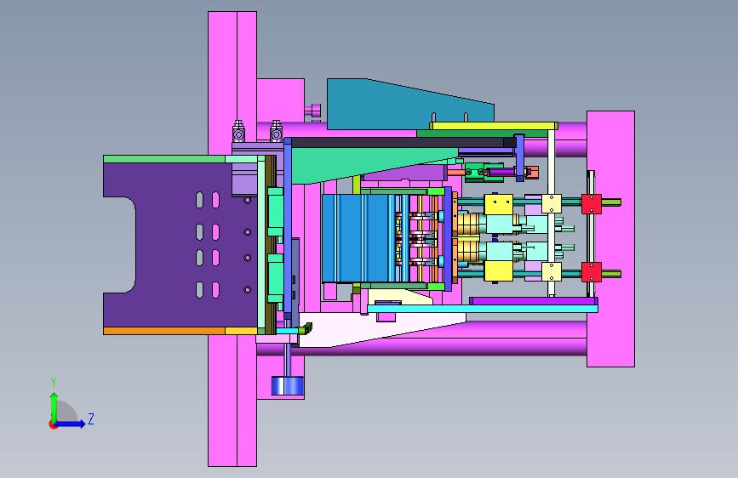Viewport: 738px width, 478px height.
Task: Select the upper red clamp block
Action: (591, 204)
